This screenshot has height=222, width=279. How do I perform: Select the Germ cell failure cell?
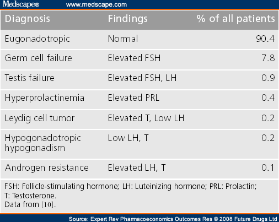coord(38,58)
